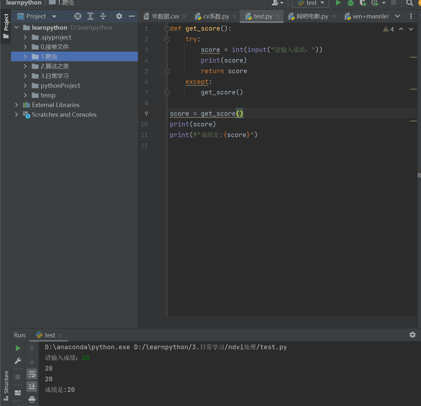This screenshot has width=421, height=406.
Task: Expand the 2.算法之美 folder
Action: (x=25, y=66)
